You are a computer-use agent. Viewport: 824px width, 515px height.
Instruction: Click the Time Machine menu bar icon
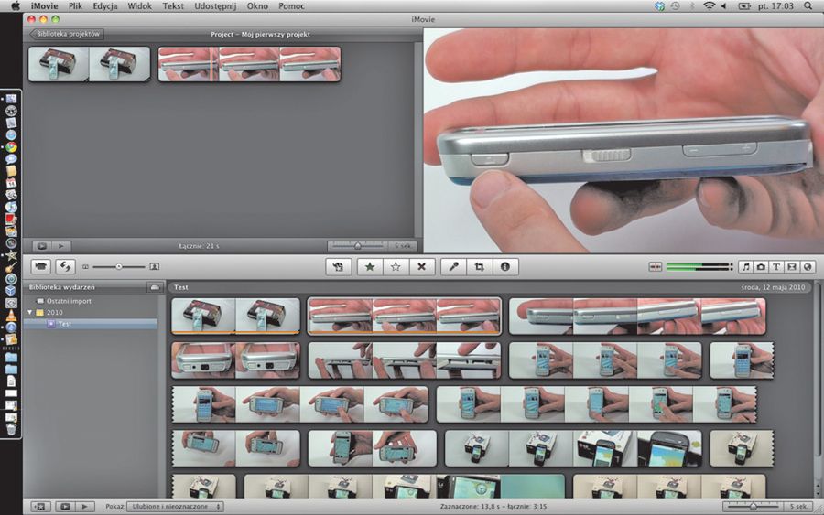(x=675, y=5)
